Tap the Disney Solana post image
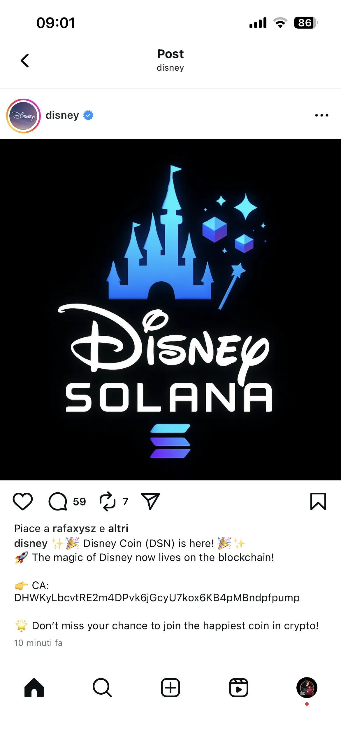 tap(170, 310)
